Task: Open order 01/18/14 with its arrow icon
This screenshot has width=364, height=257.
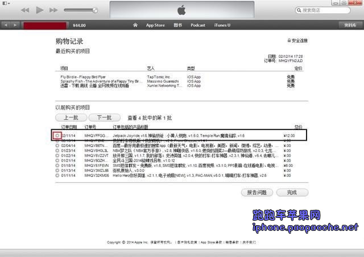Action: (x=57, y=166)
